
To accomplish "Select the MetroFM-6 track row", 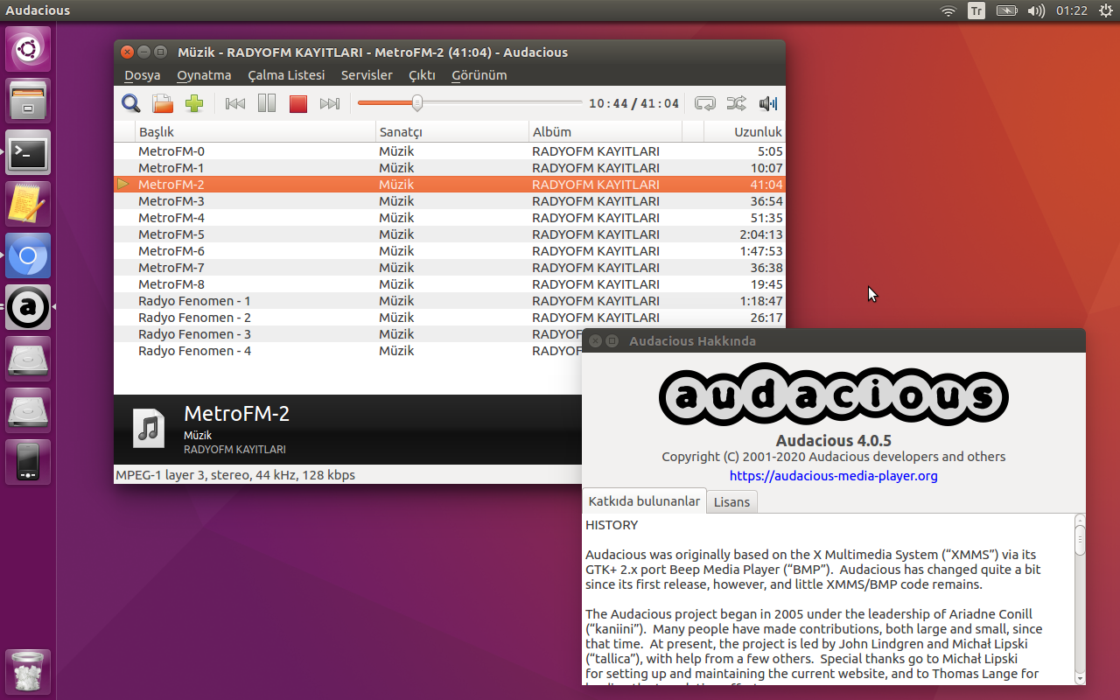I will tap(449, 251).
